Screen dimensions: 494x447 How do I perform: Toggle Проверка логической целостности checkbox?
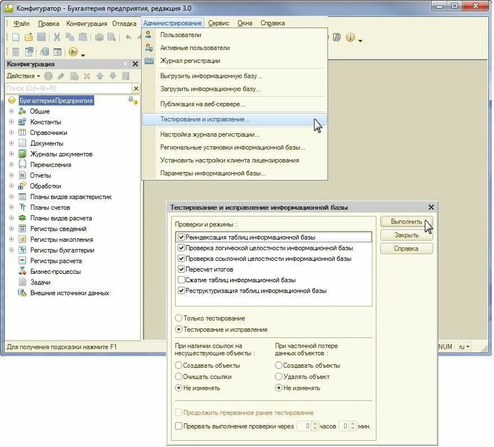tap(181, 248)
